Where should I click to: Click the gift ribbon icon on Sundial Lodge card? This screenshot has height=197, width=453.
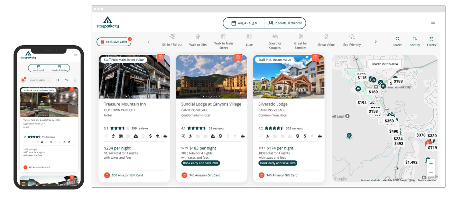click(238, 58)
